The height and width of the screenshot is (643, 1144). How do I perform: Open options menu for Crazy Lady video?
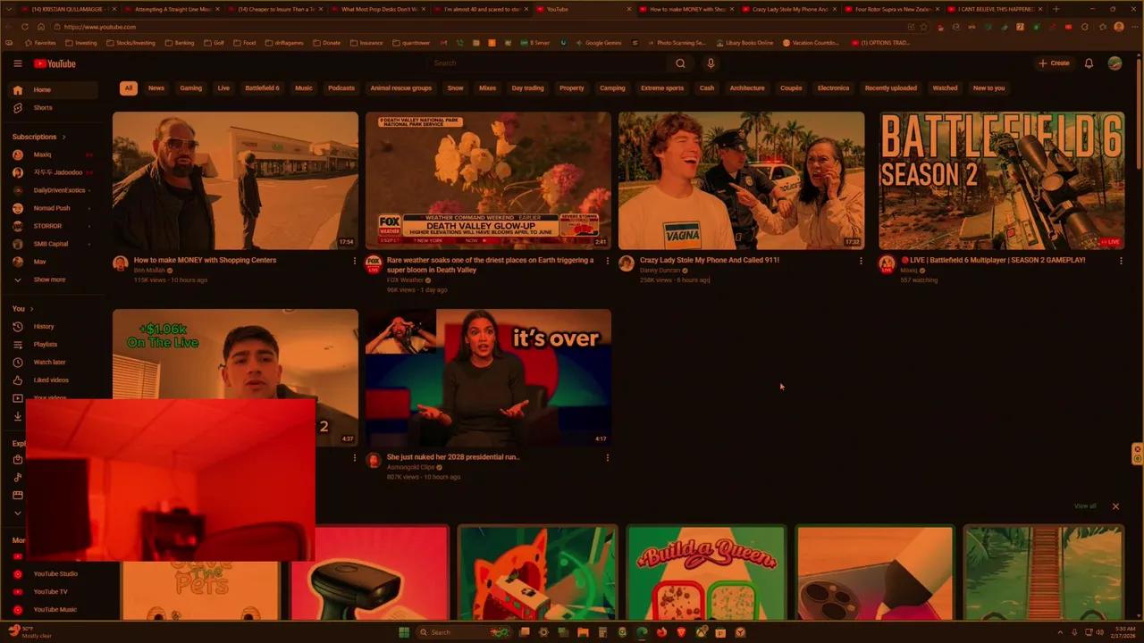(861, 261)
